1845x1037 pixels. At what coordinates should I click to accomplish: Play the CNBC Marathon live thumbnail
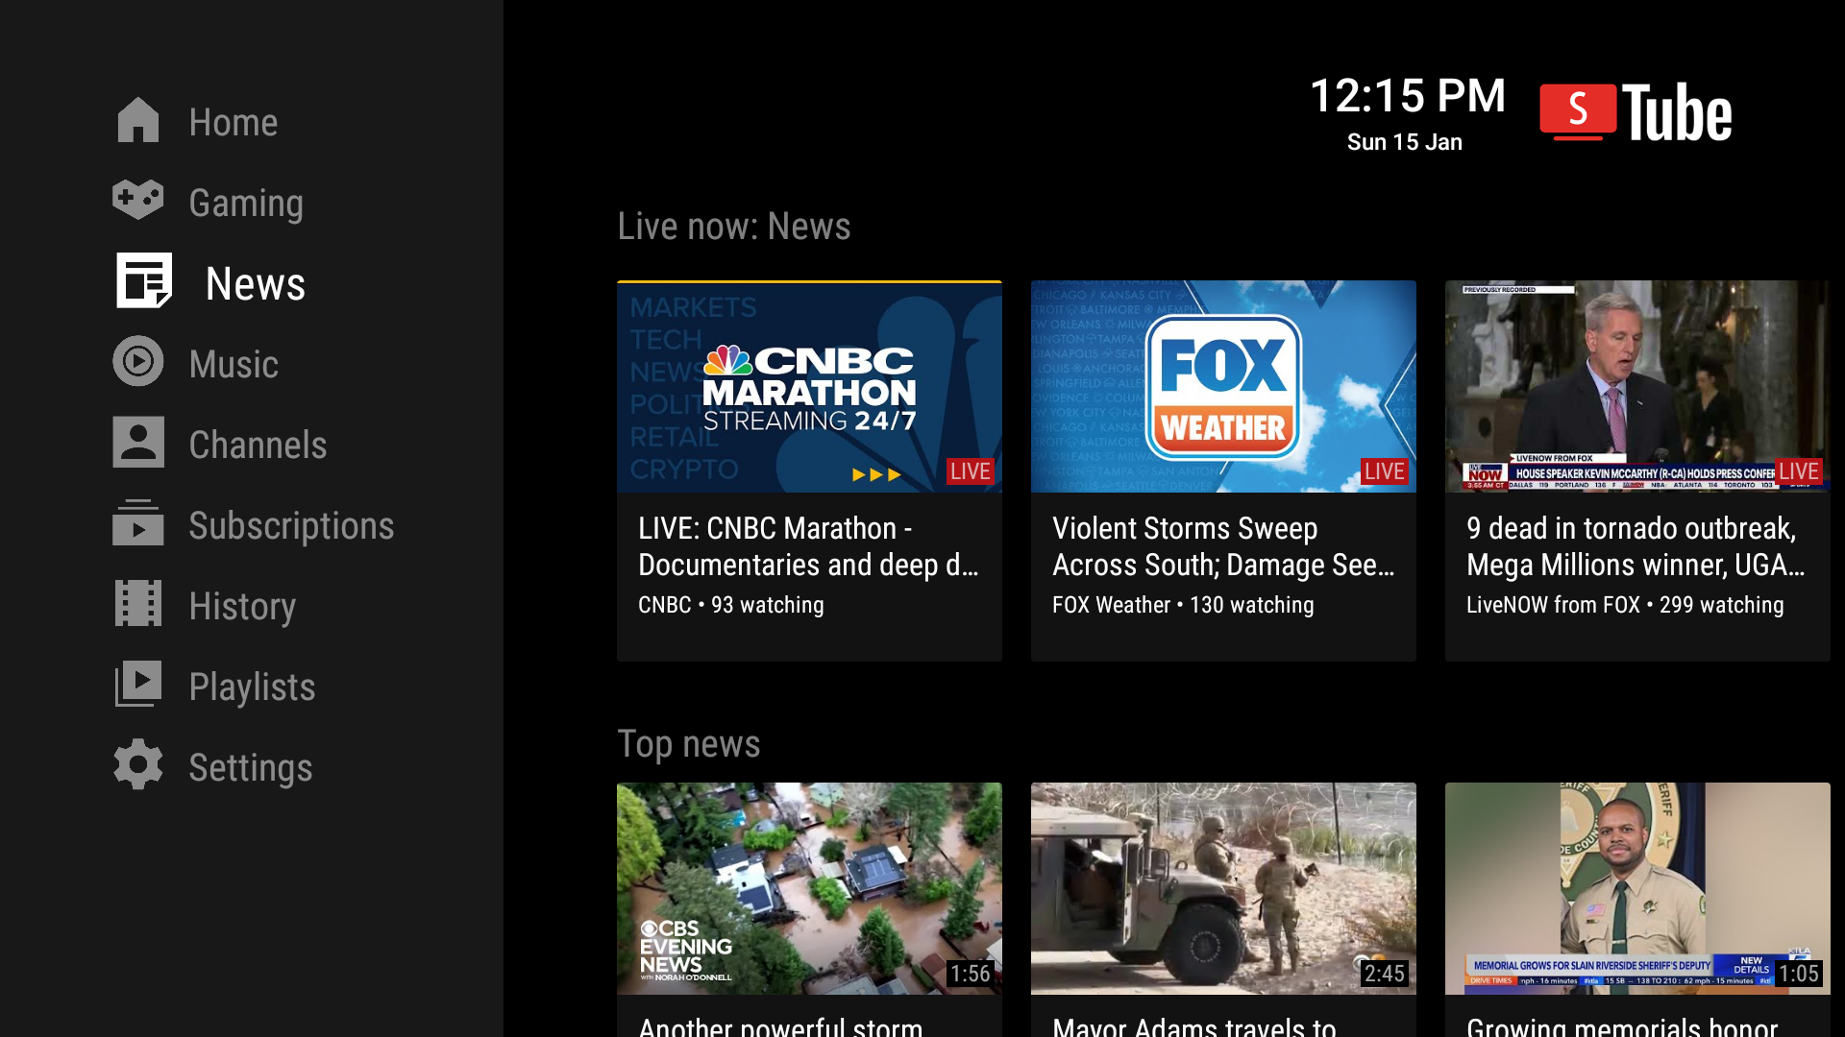[809, 387]
